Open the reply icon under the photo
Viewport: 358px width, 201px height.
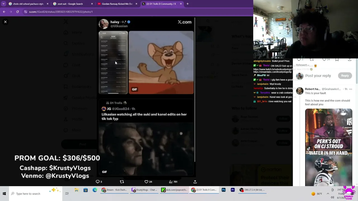click(x=98, y=182)
